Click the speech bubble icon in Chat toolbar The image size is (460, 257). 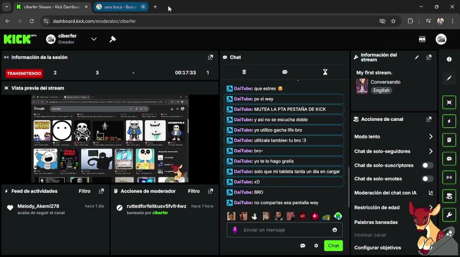tap(285, 72)
